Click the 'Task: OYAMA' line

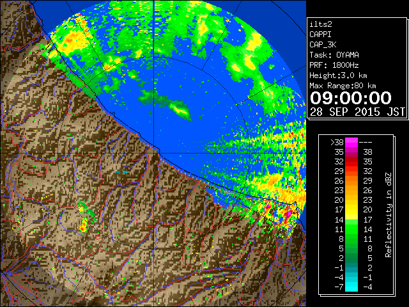point(334,55)
